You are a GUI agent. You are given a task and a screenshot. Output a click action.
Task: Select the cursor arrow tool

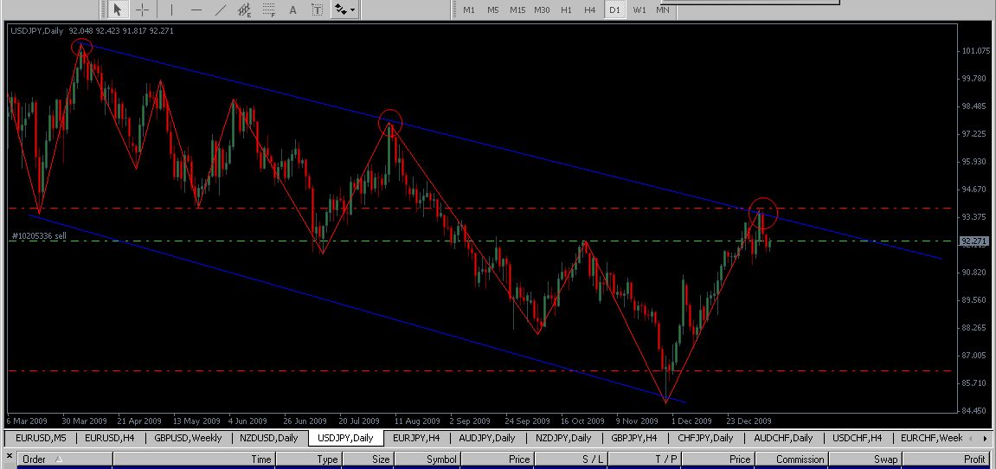118,10
